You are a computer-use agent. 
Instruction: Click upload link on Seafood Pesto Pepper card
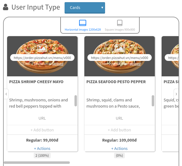click(135, 64)
